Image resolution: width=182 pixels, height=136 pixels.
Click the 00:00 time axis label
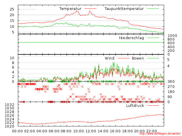tap(17, 131)
